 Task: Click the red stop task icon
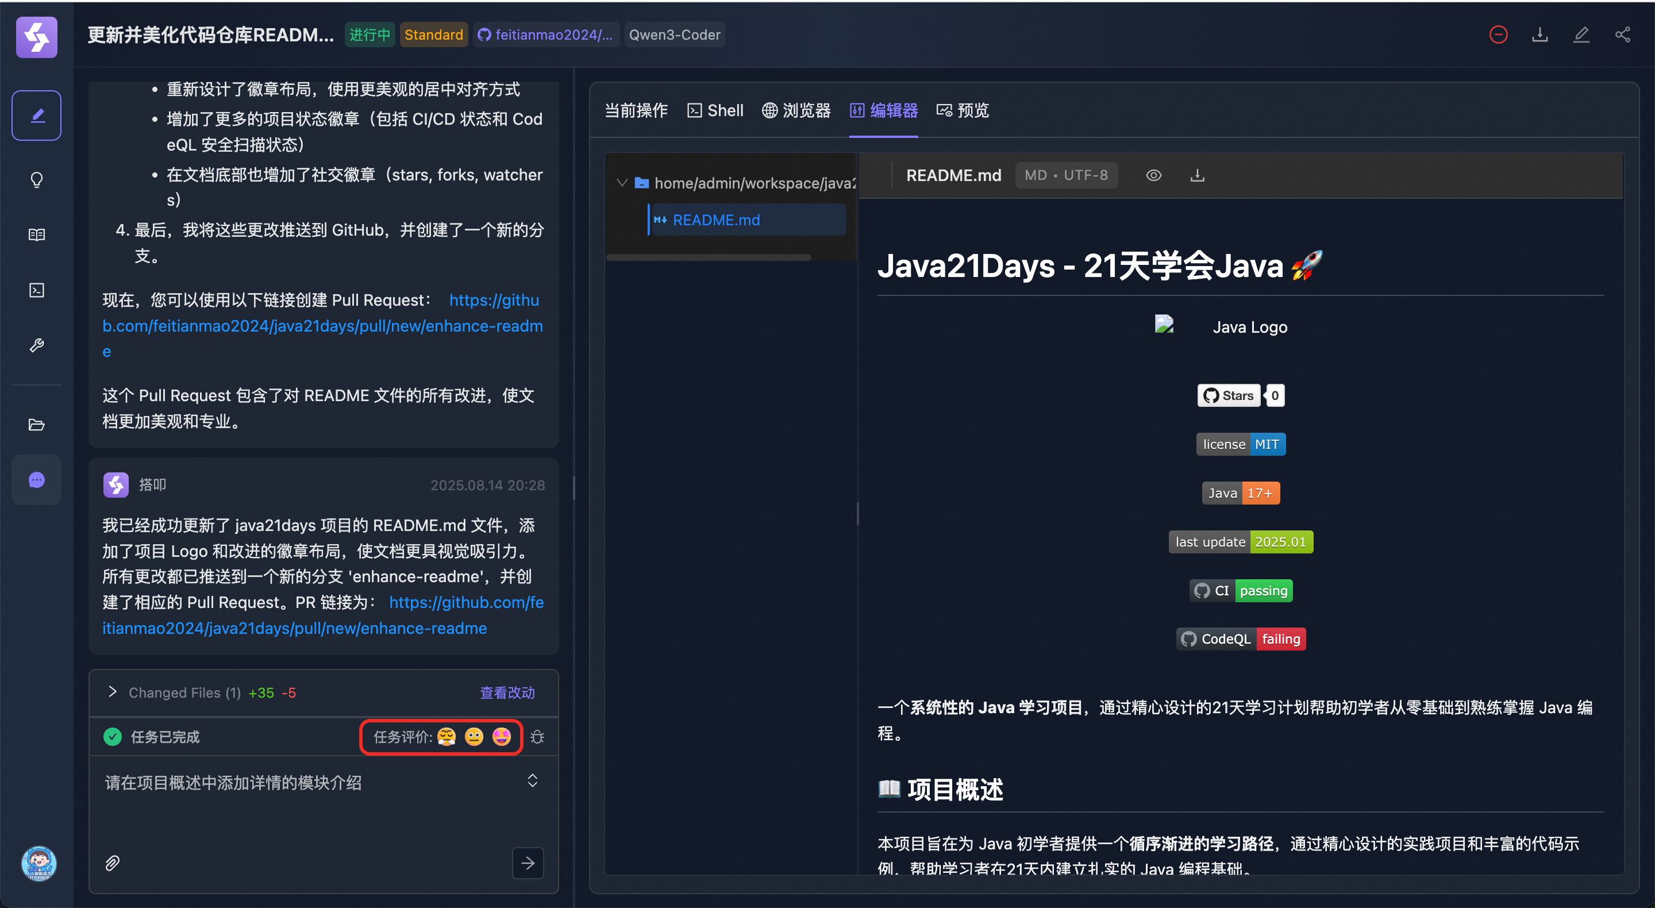click(1498, 34)
